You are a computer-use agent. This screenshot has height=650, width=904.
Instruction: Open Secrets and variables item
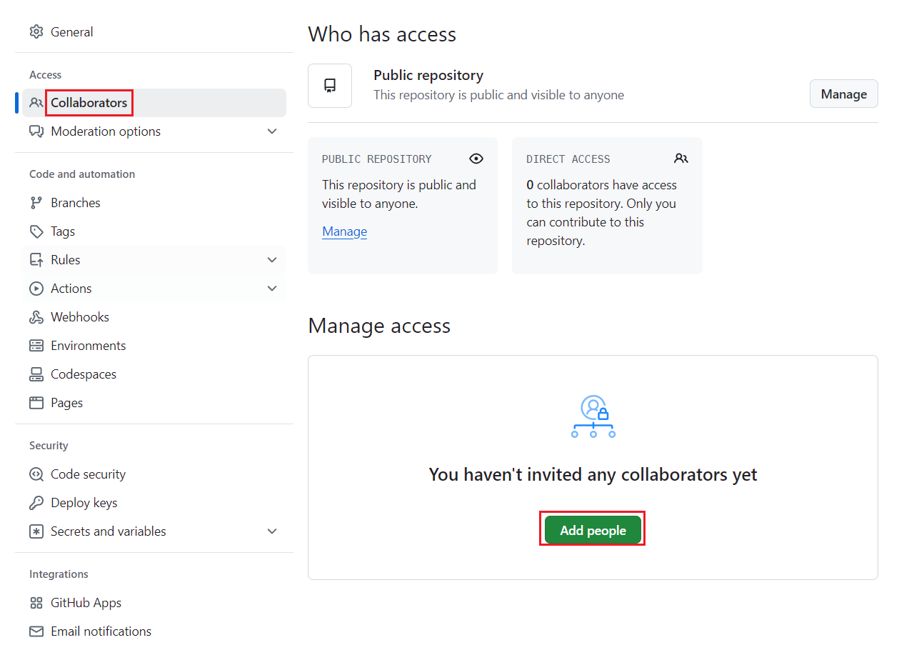tap(154, 531)
